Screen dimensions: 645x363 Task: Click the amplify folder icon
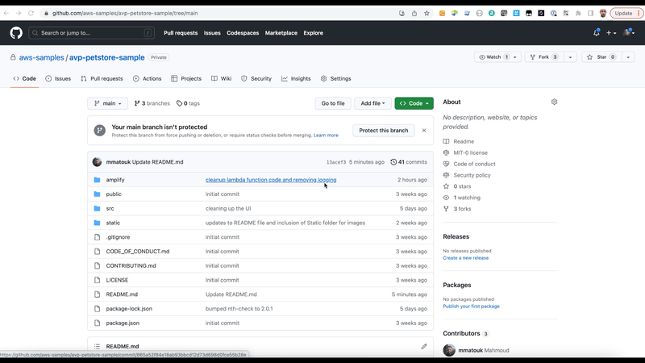pyautogui.click(x=97, y=180)
